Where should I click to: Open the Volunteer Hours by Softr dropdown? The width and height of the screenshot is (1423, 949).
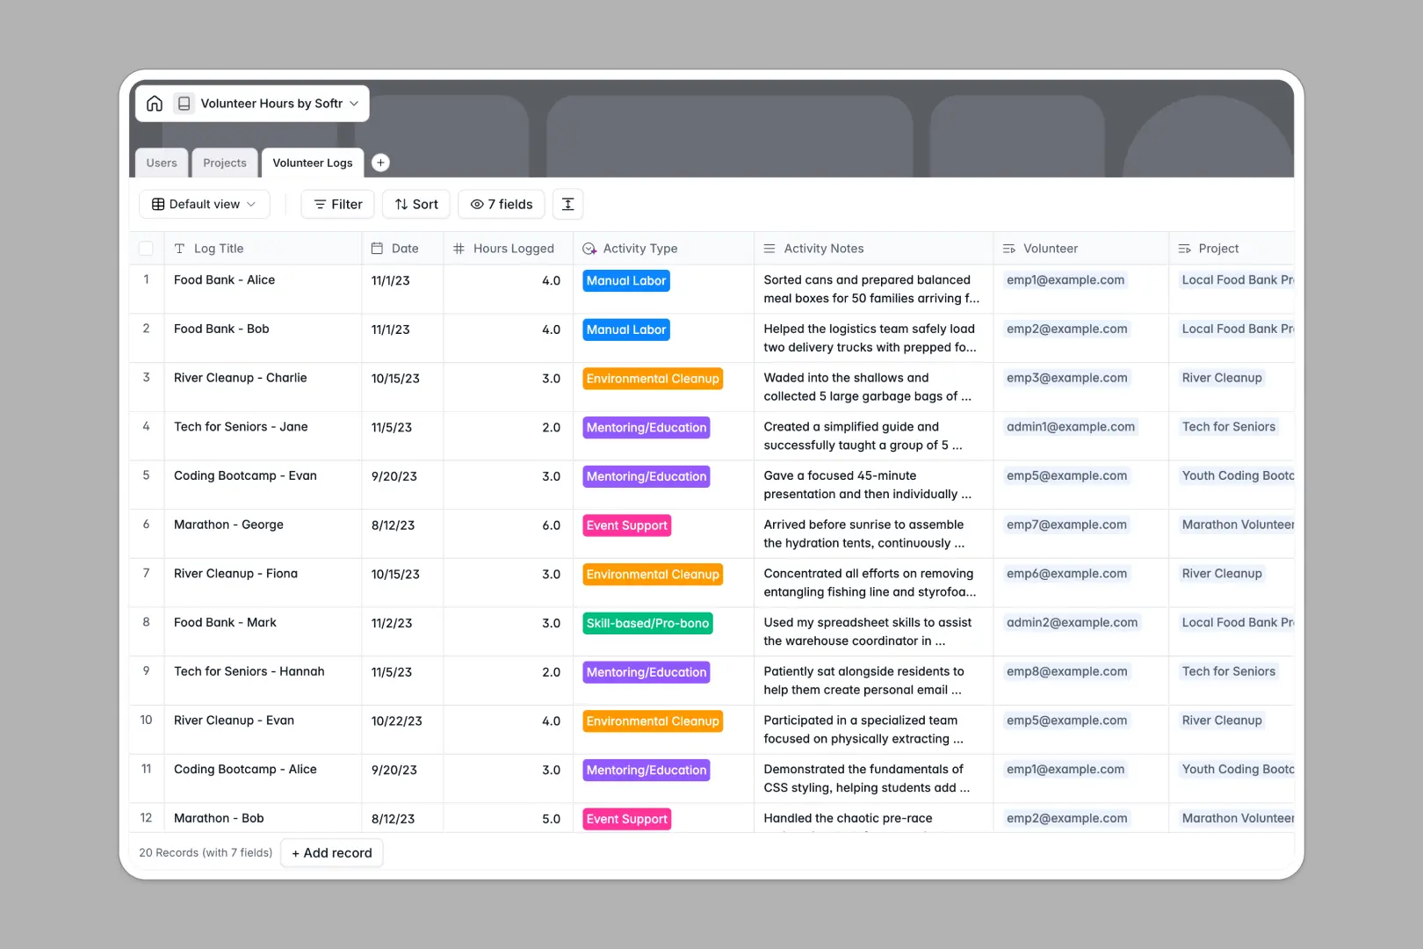tap(354, 103)
